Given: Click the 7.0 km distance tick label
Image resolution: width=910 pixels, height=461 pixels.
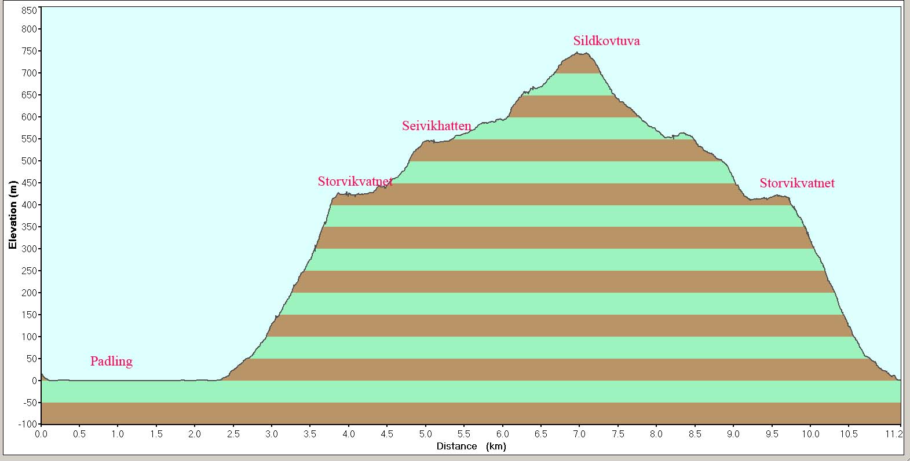Looking at the screenshot, I should pos(579,434).
